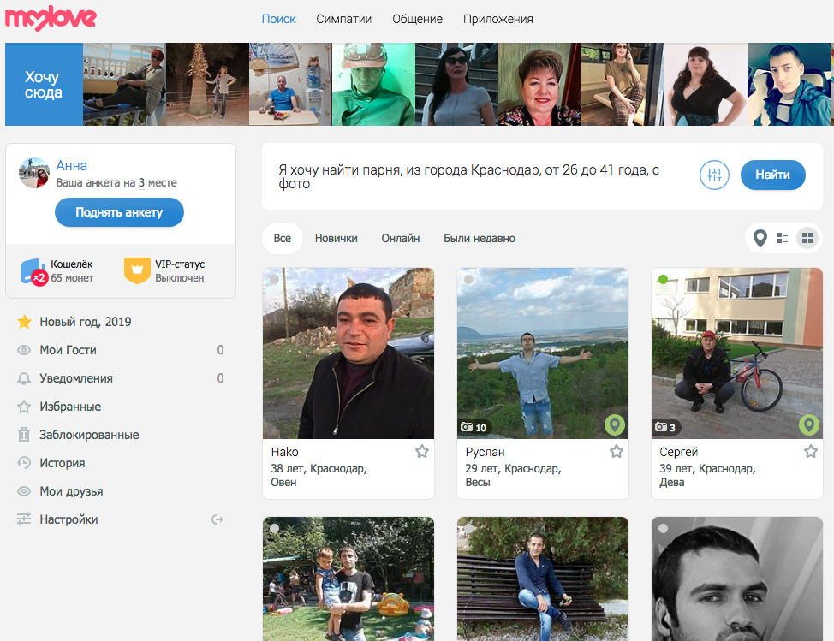Select the Новички tab
834x641 pixels.
(337, 238)
